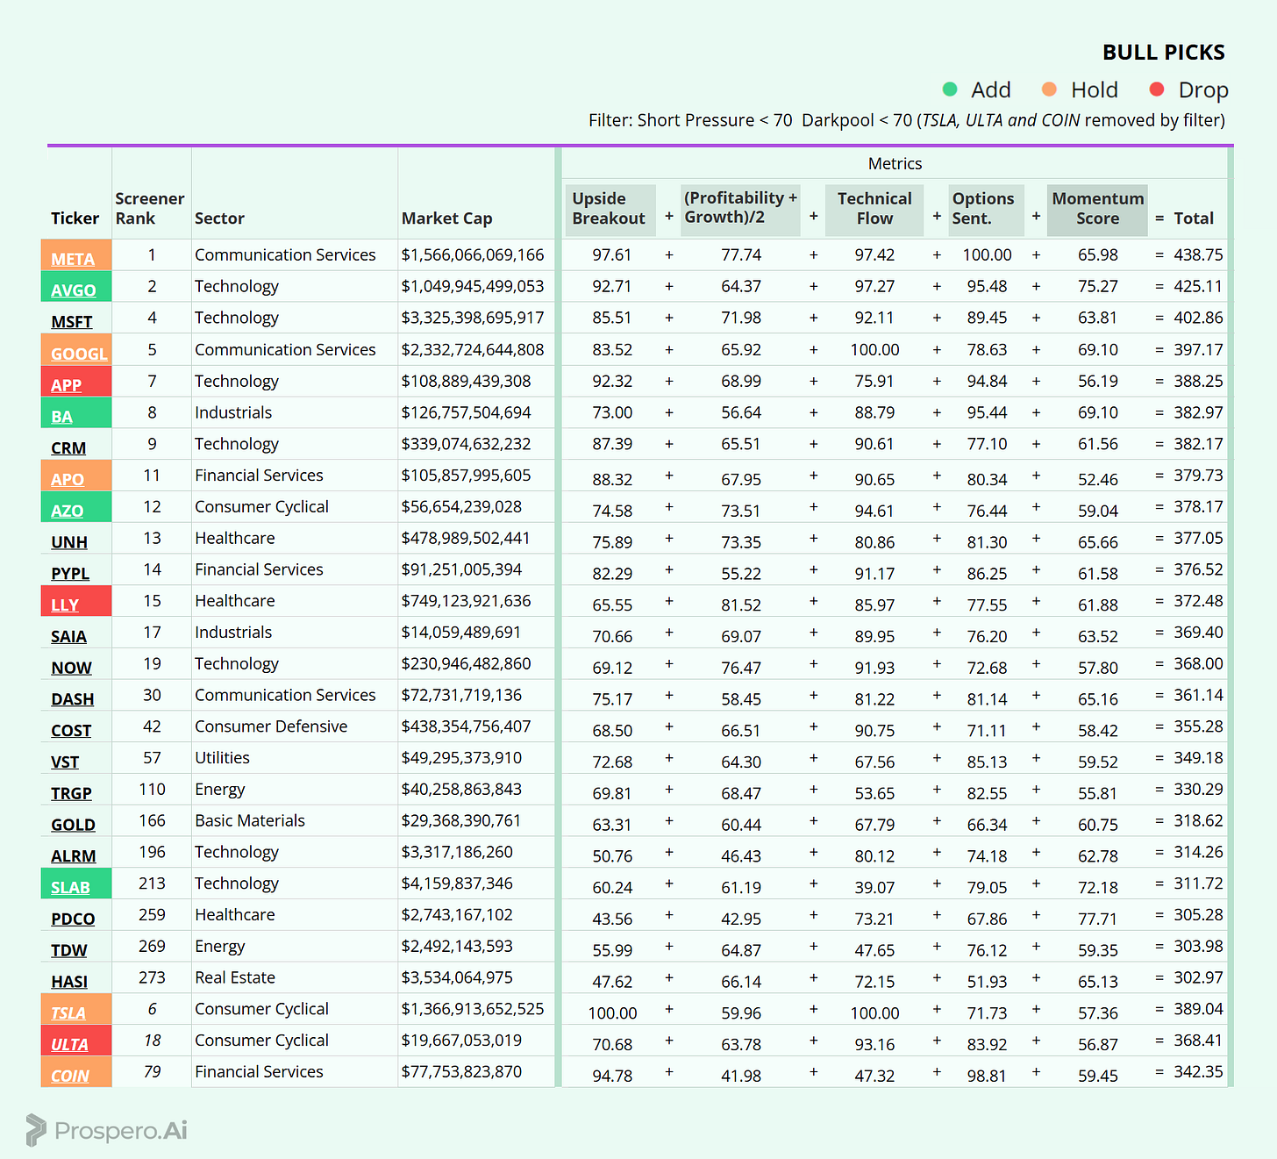The image size is (1277, 1159).
Task: Open the PYPL ticker link
Action: click(x=70, y=574)
